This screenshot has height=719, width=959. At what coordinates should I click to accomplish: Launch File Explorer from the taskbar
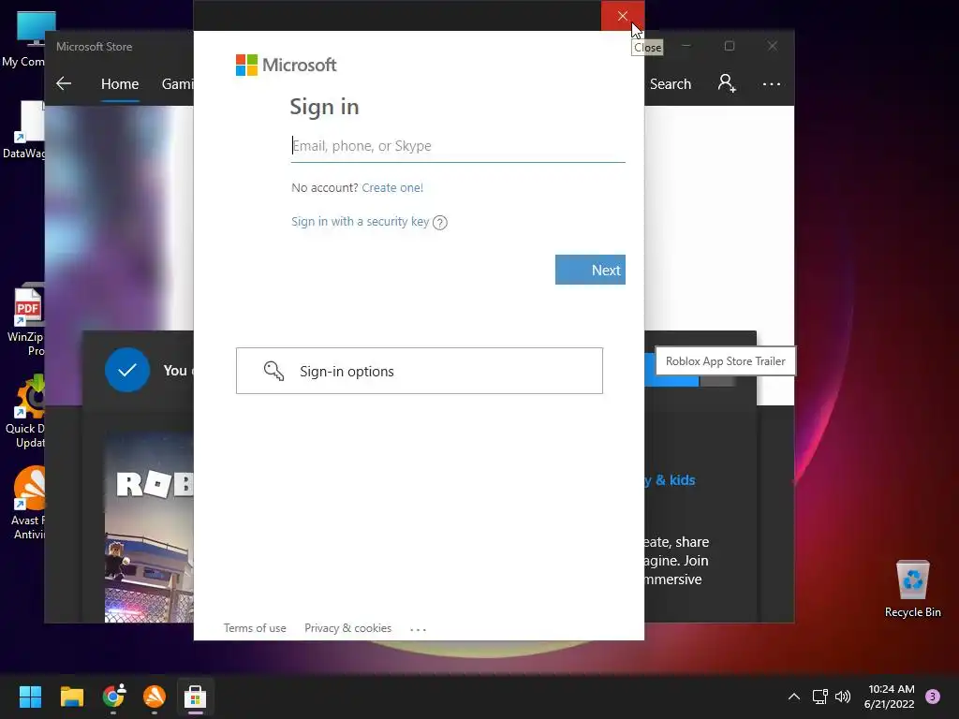[x=71, y=697]
